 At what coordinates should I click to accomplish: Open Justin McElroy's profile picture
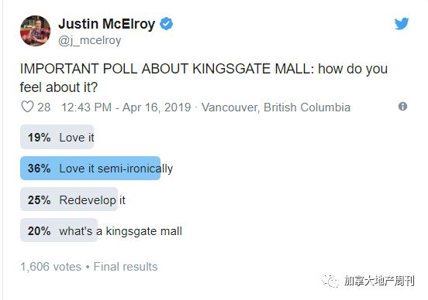click(35, 31)
